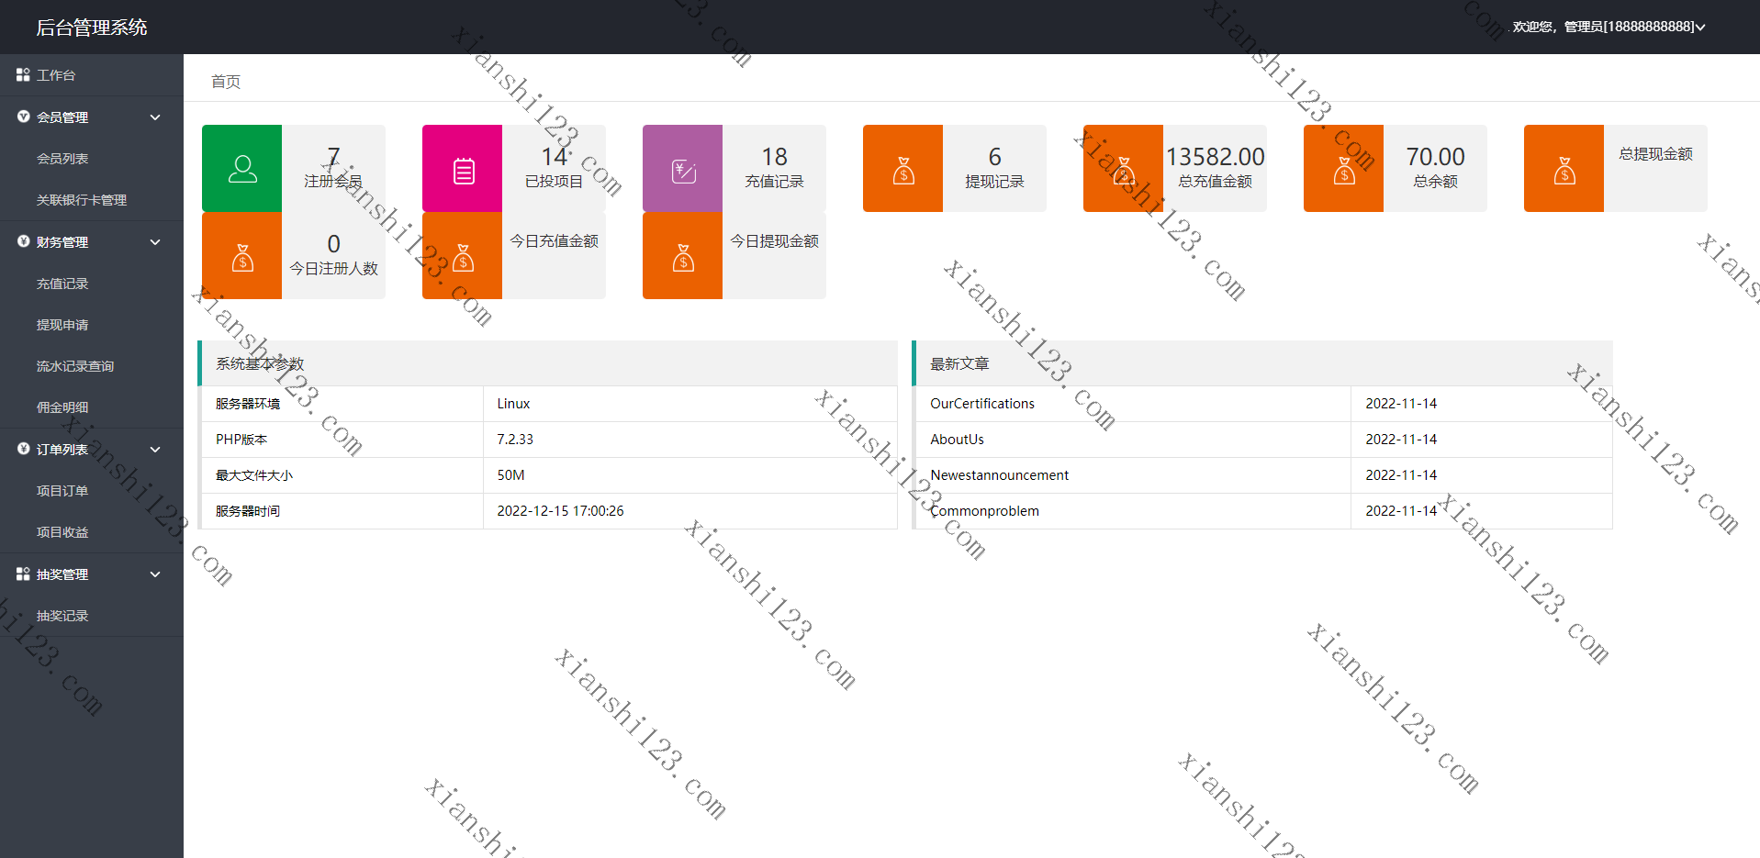Image resolution: width=1760 pixels, height=858 pixels.
Task: Click the green registered members user icon
Action: [x=242, y=169]
